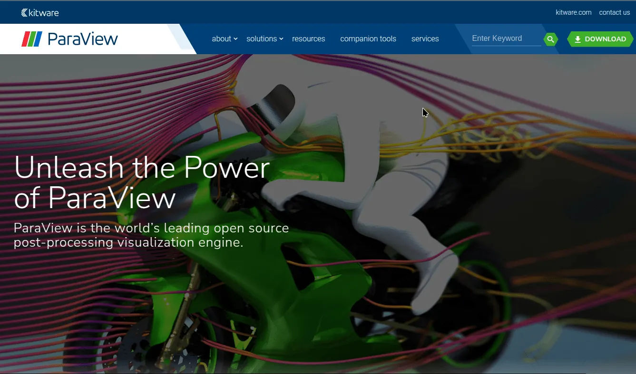Viewport: 636px width, 374px height.
Task: Open the solutions navigation menu
Action: [261, 39]
